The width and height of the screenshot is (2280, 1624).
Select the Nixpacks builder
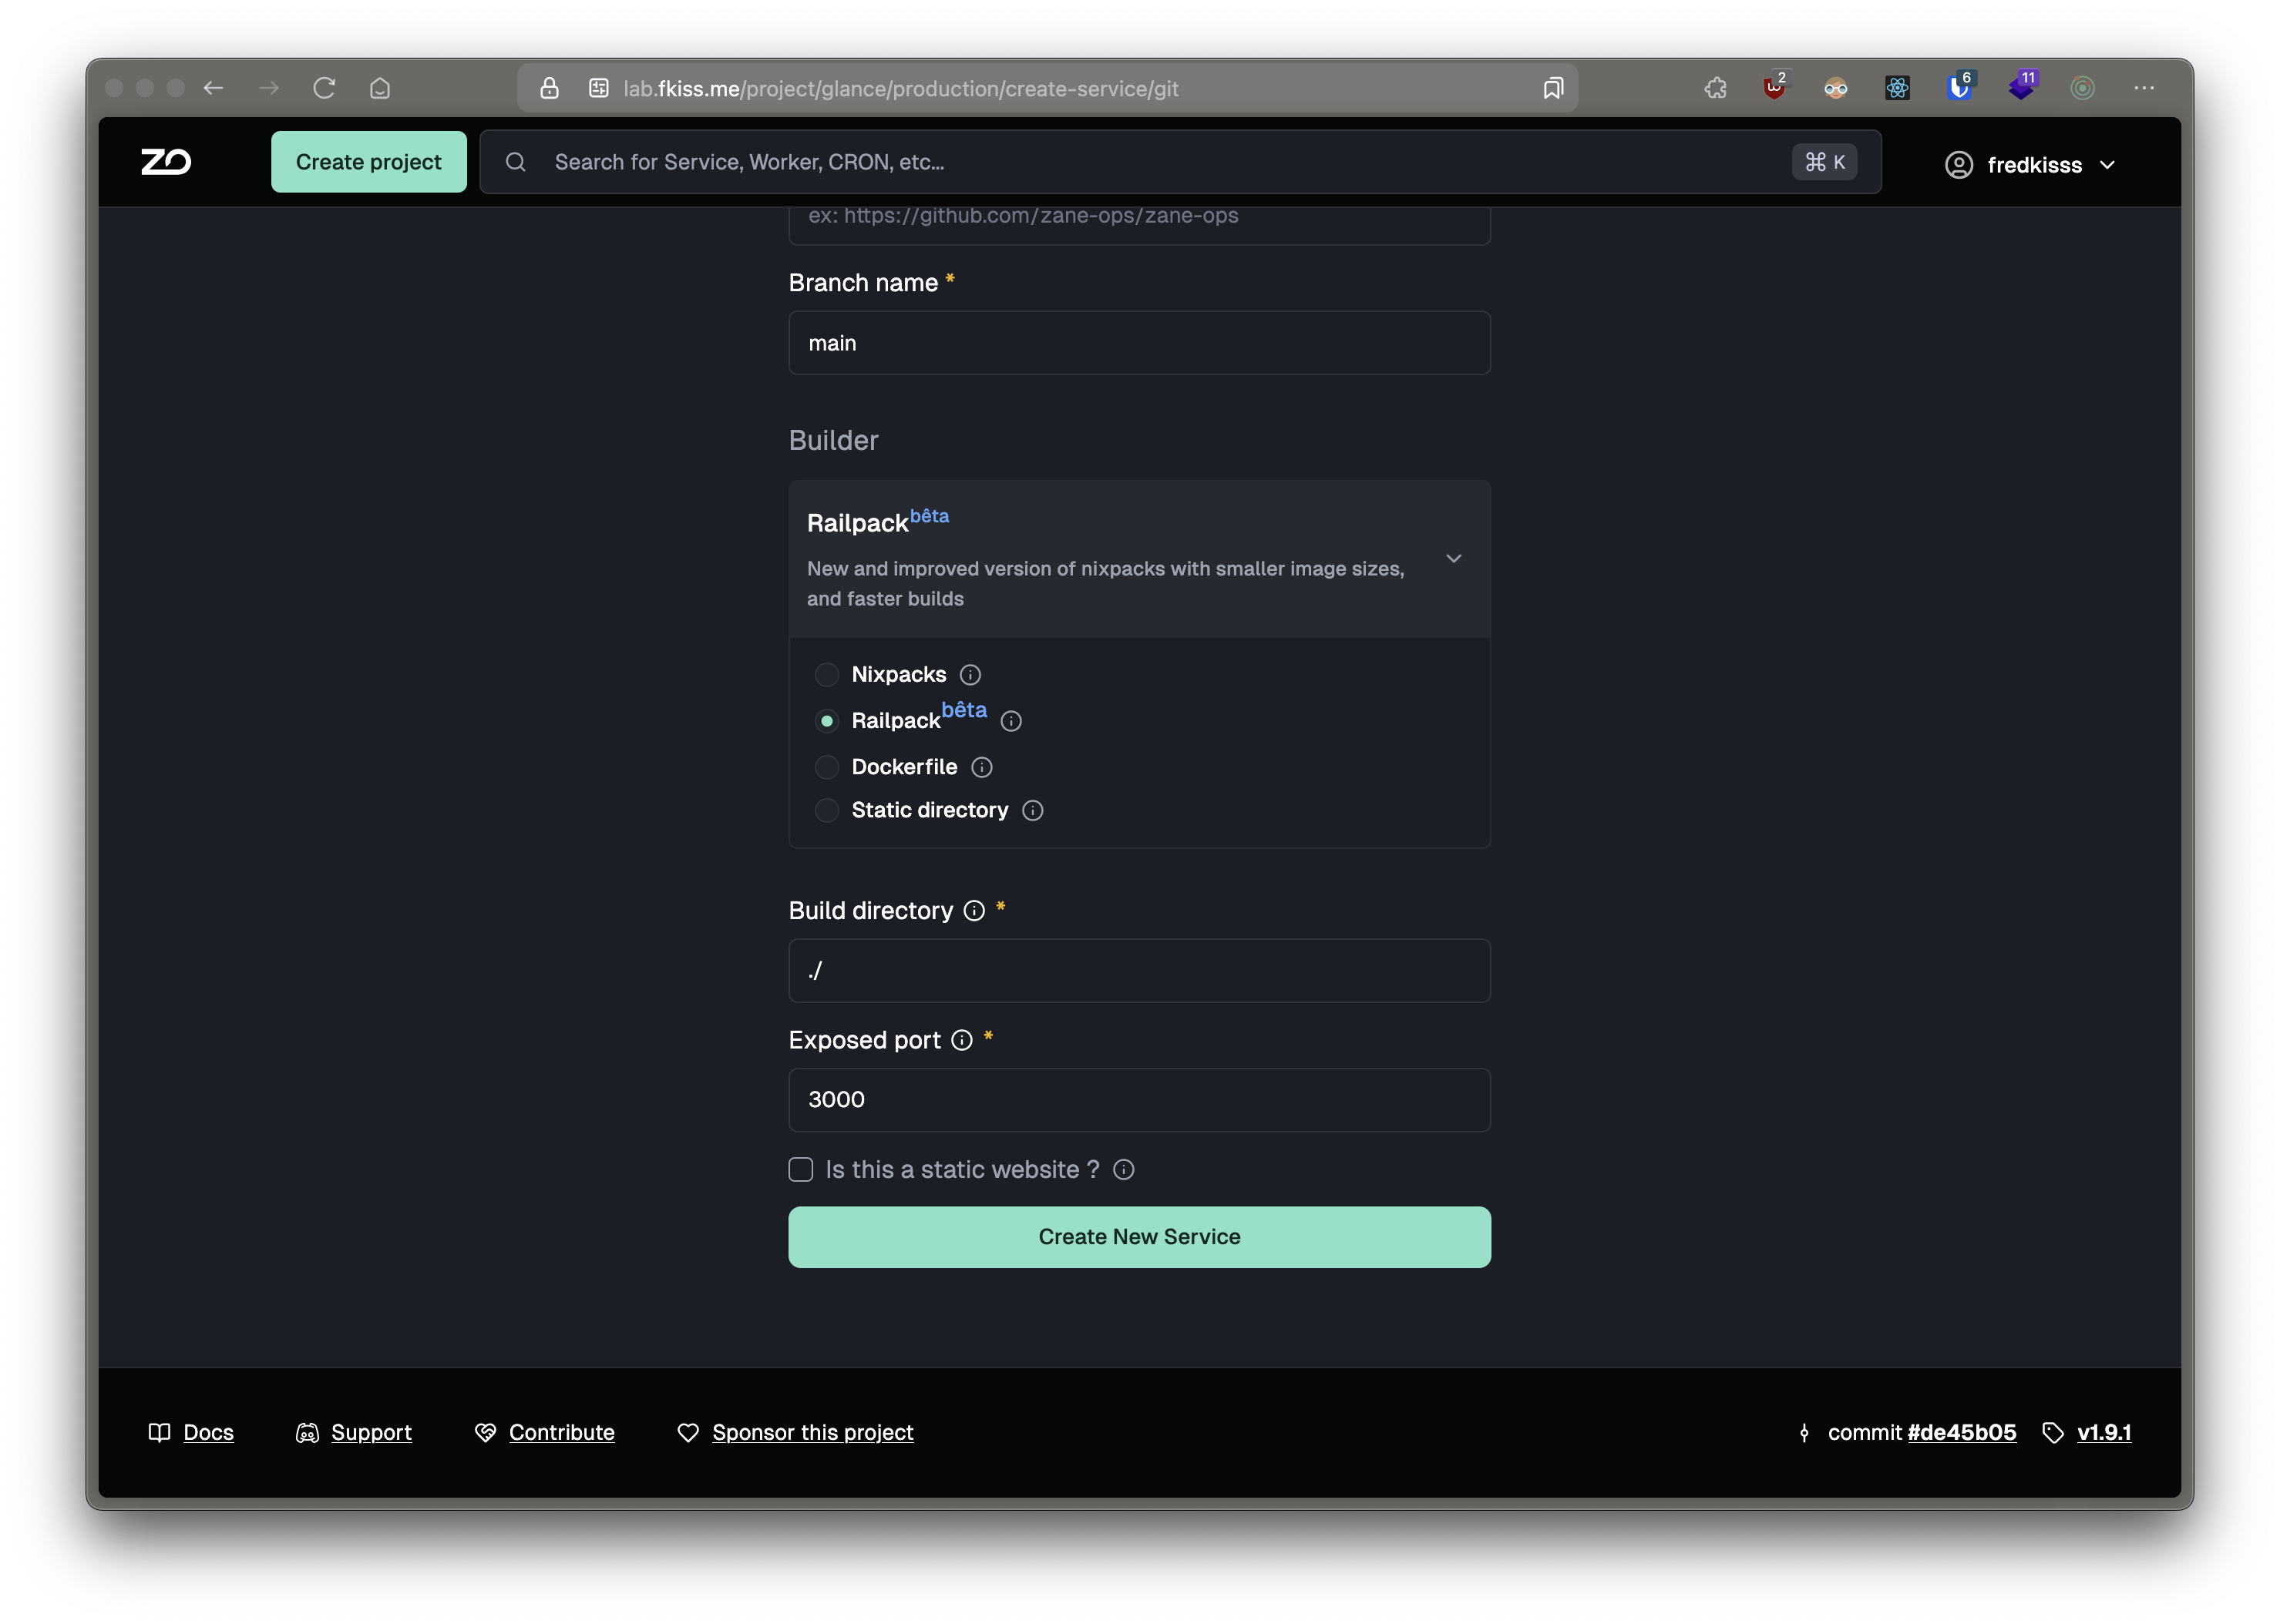(x=826, y=675)
